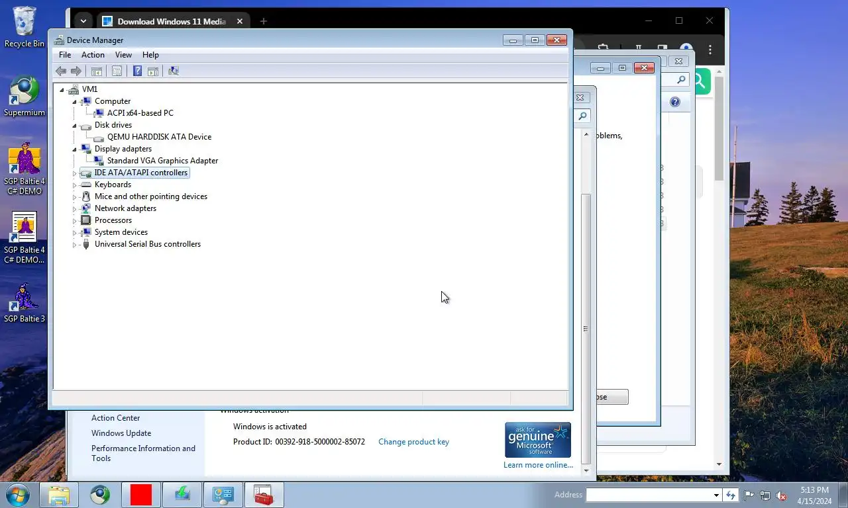Click the genuine Microsoft software badge

(x=537, y=440)
